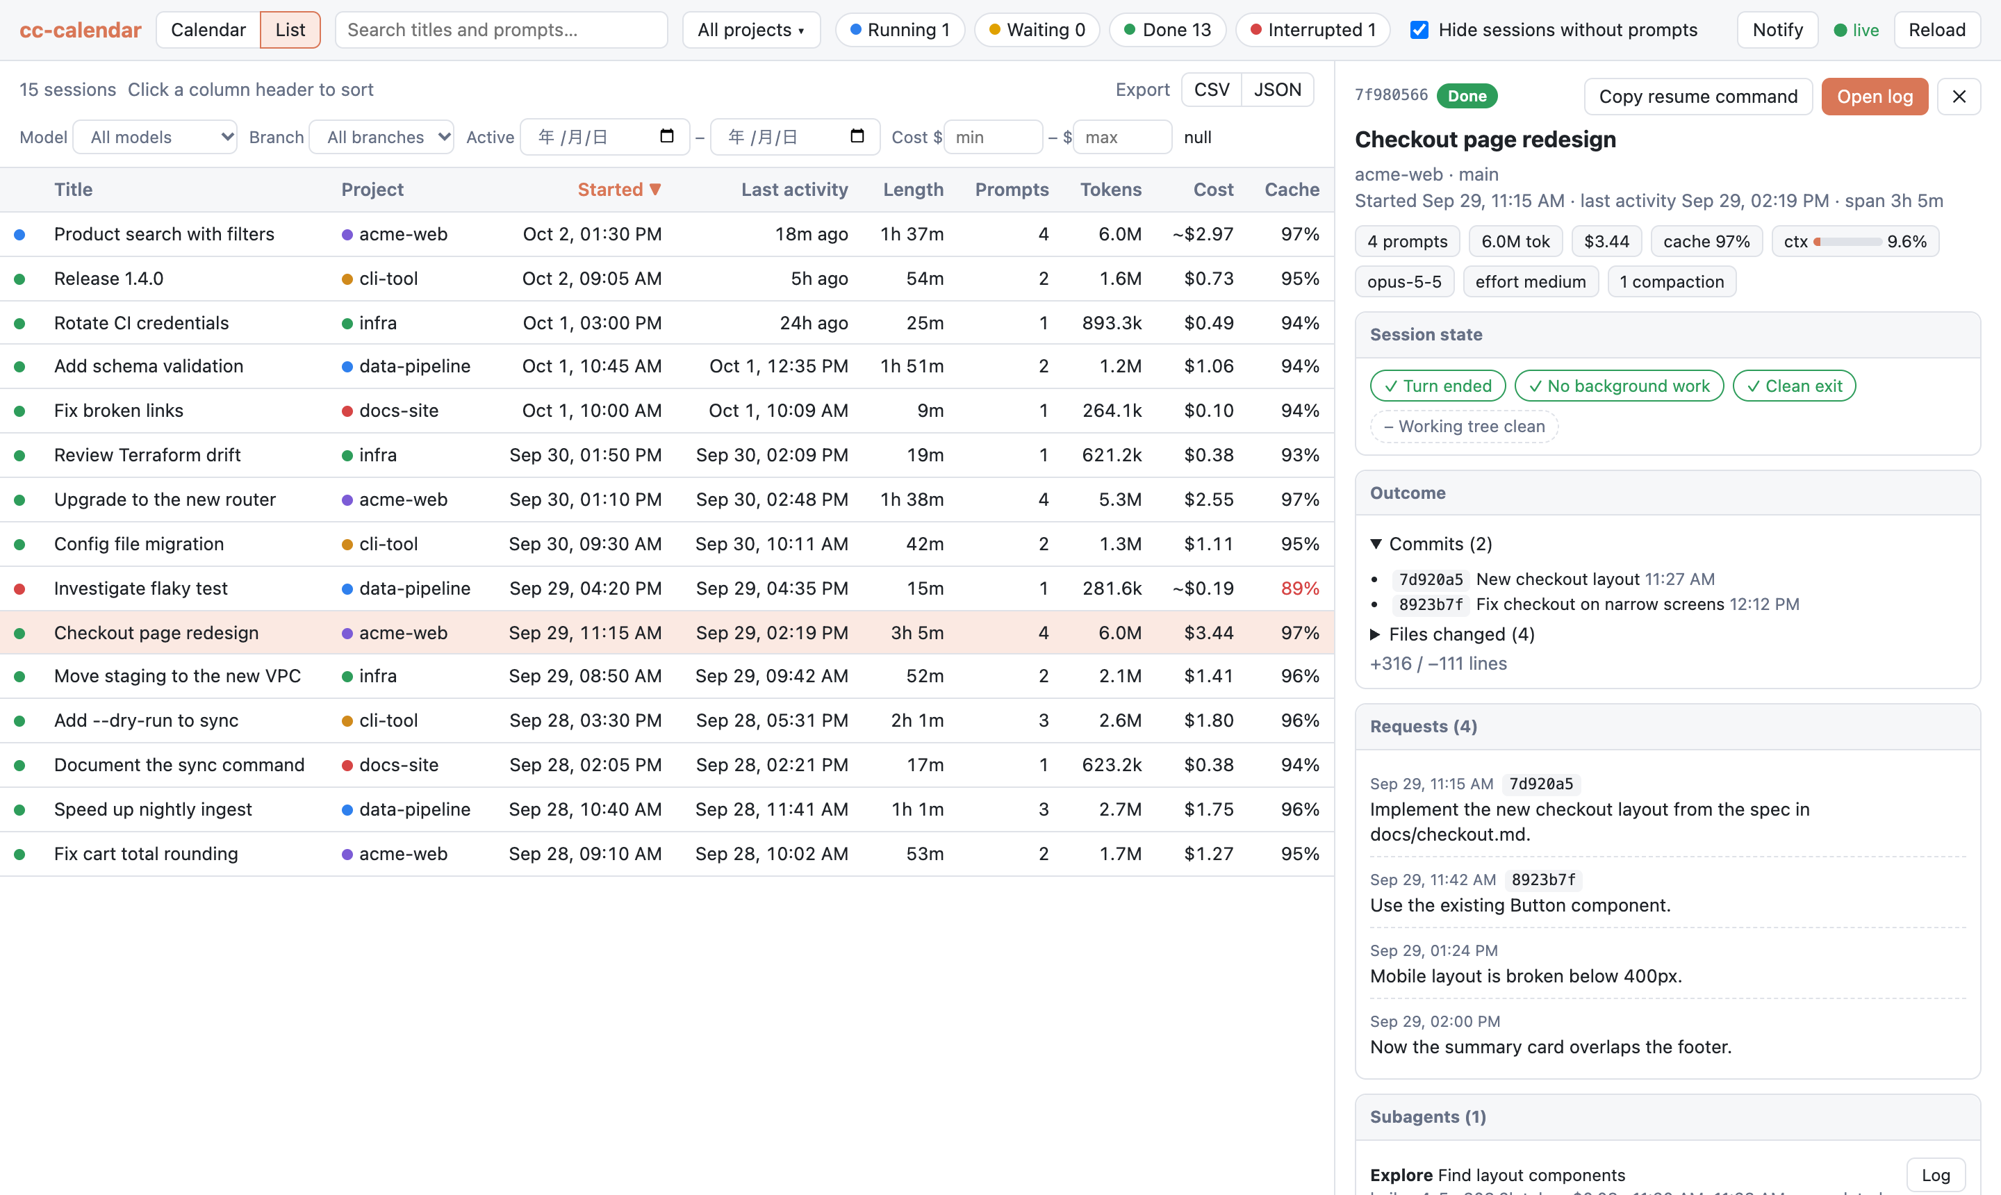
Task: Click the red interrupted dot for Investigate flaky test
Action: [x=20, y=588]
